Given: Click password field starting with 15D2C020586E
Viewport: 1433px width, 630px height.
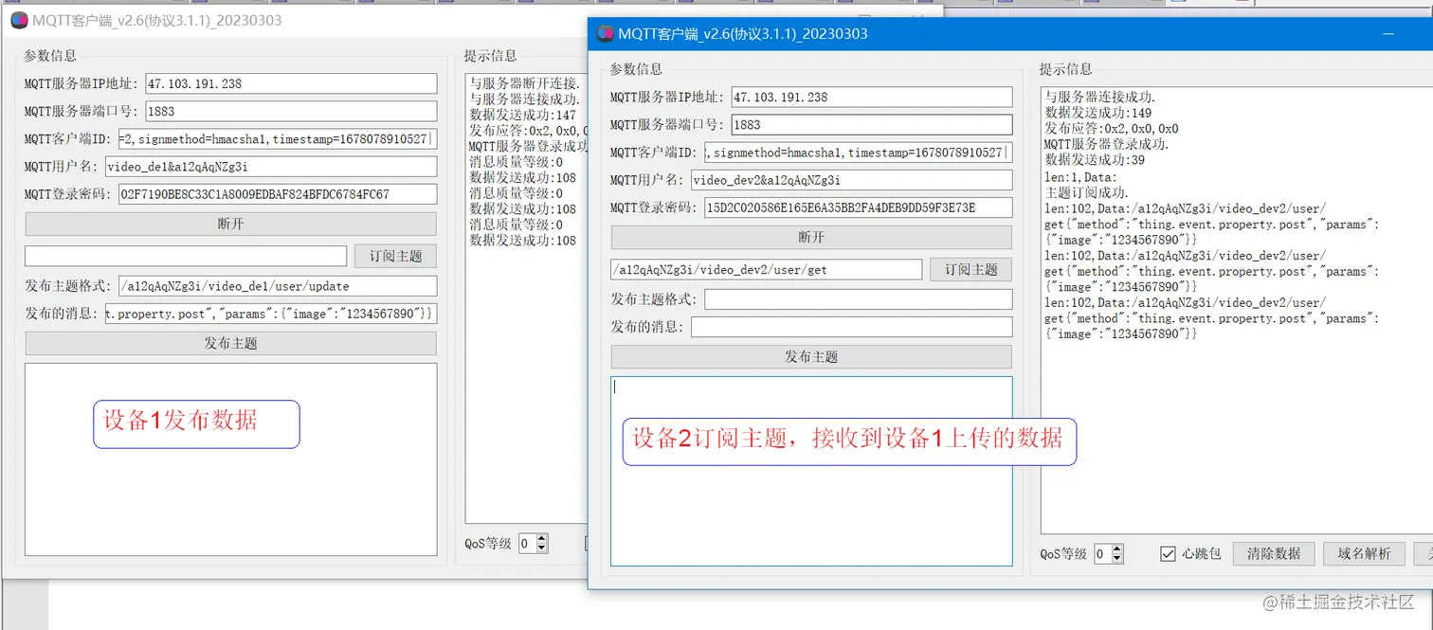Looking at the screenshot, I should [858, 208].
